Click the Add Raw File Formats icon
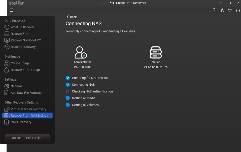 click(x=7, y=93)
